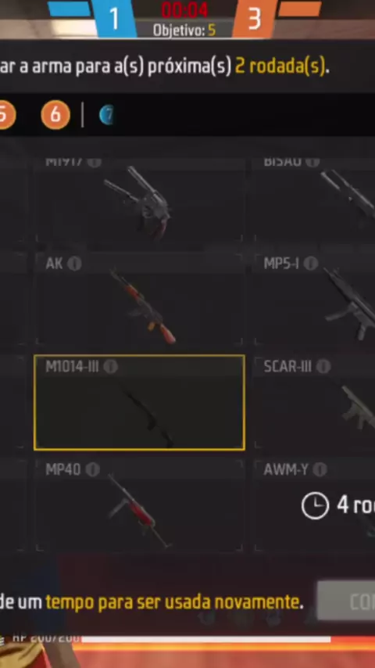Open info icon beside BISAO label
This screenshot has height=668, width=375.
312,162
